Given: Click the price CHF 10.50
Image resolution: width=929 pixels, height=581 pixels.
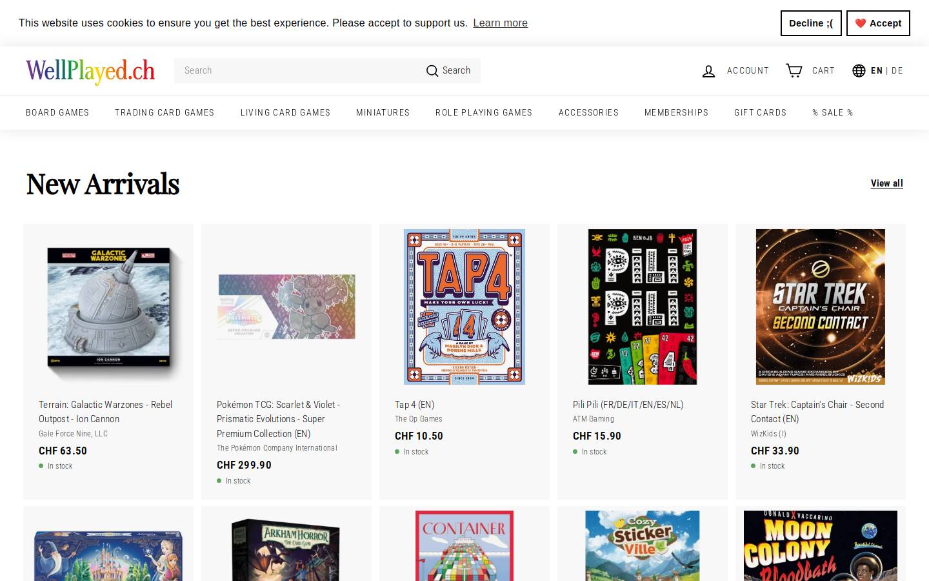Looking at the screenshot, I should (x=419, y=436).
